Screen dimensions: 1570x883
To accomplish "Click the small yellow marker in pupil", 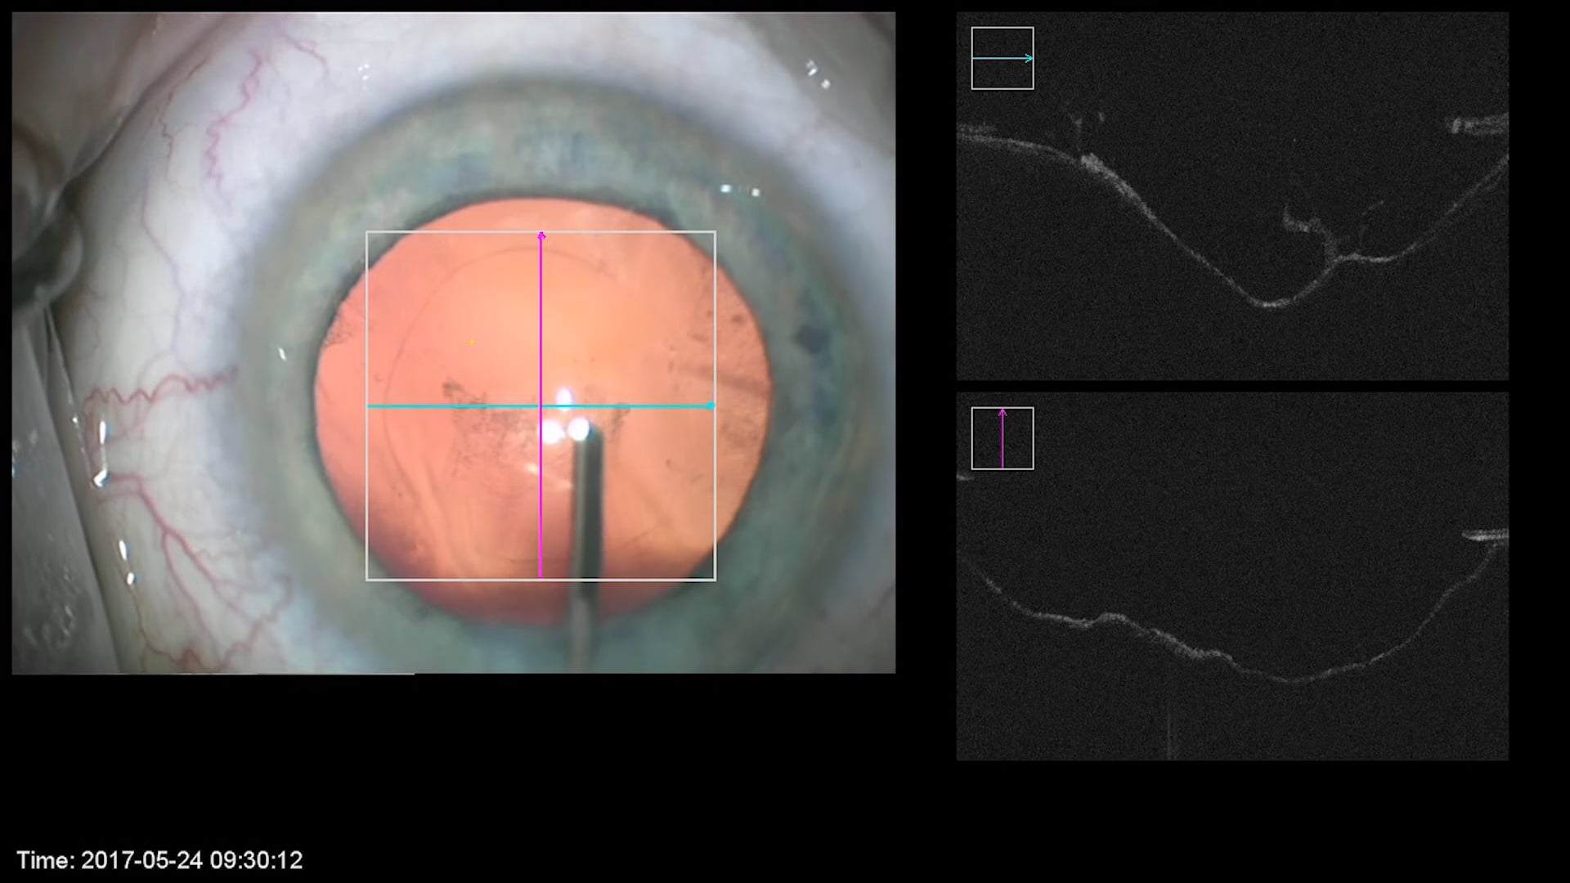I will [x=472, y=342].
